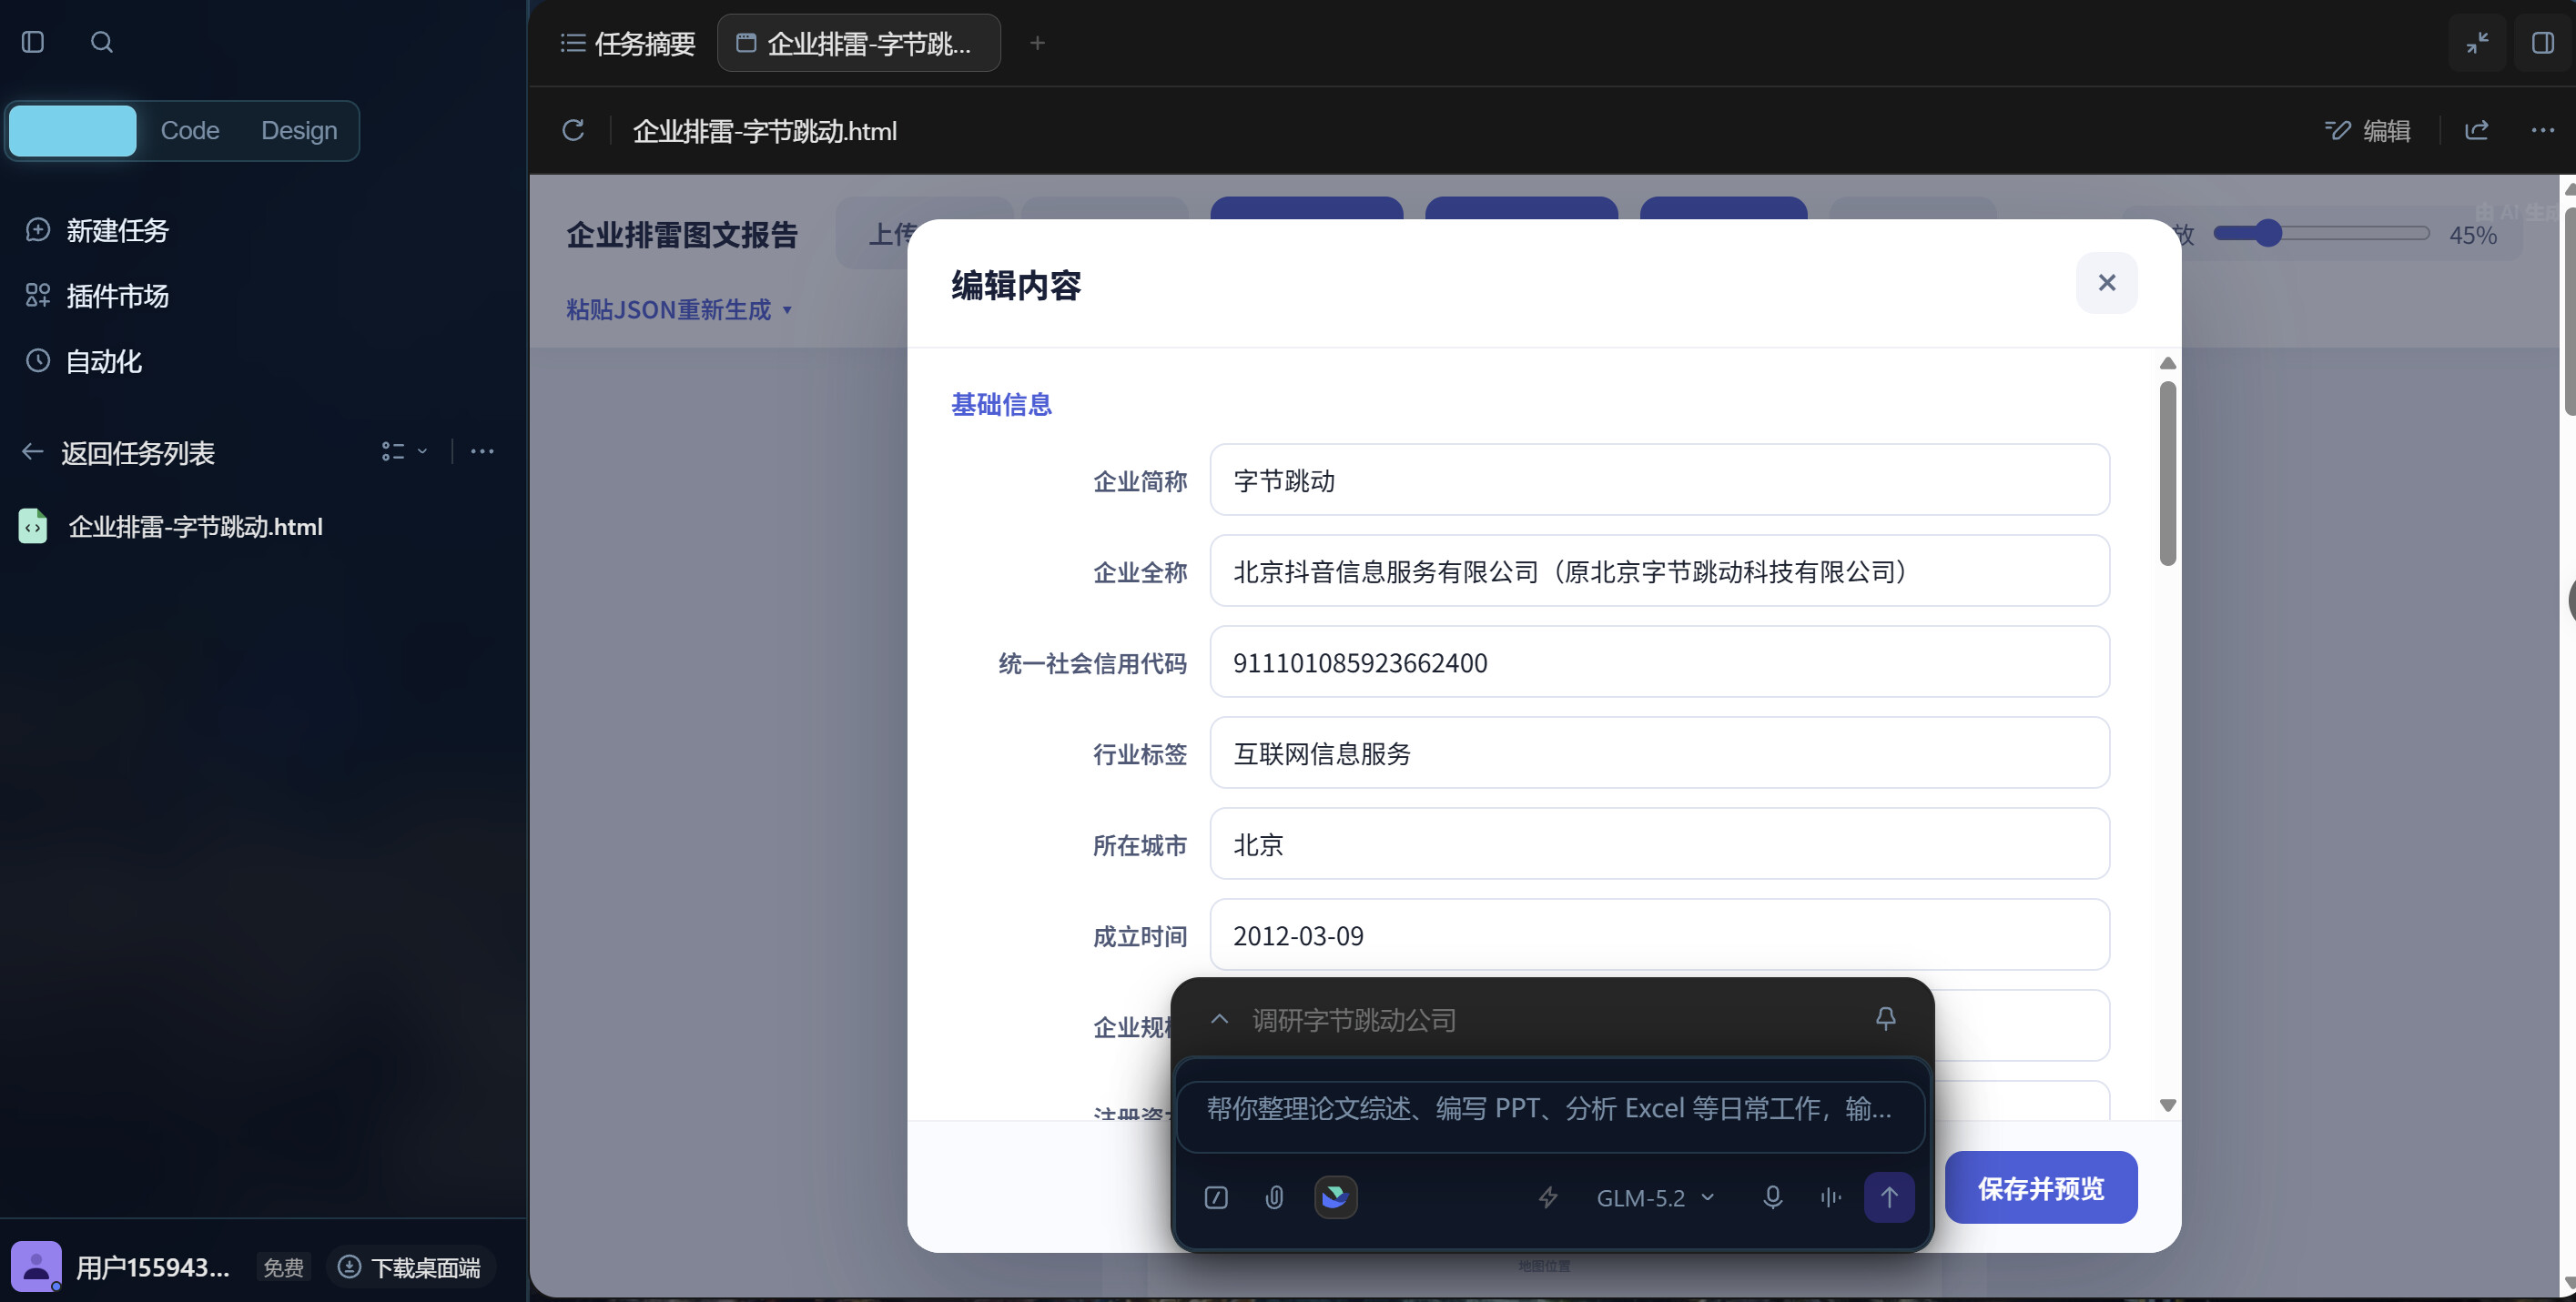Click the 所在城市 input field
This screenshot has height=1302, width=2576.
click(1659, 843)
